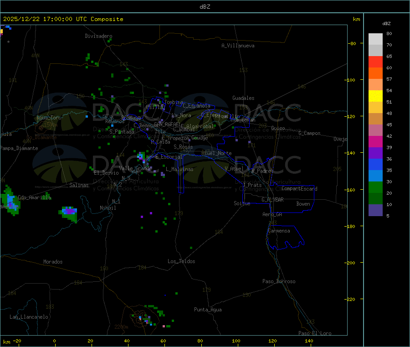Select the magenta 39 dBZ legend swatch
This screenshot has height=347, width=410.
[375, 141]
